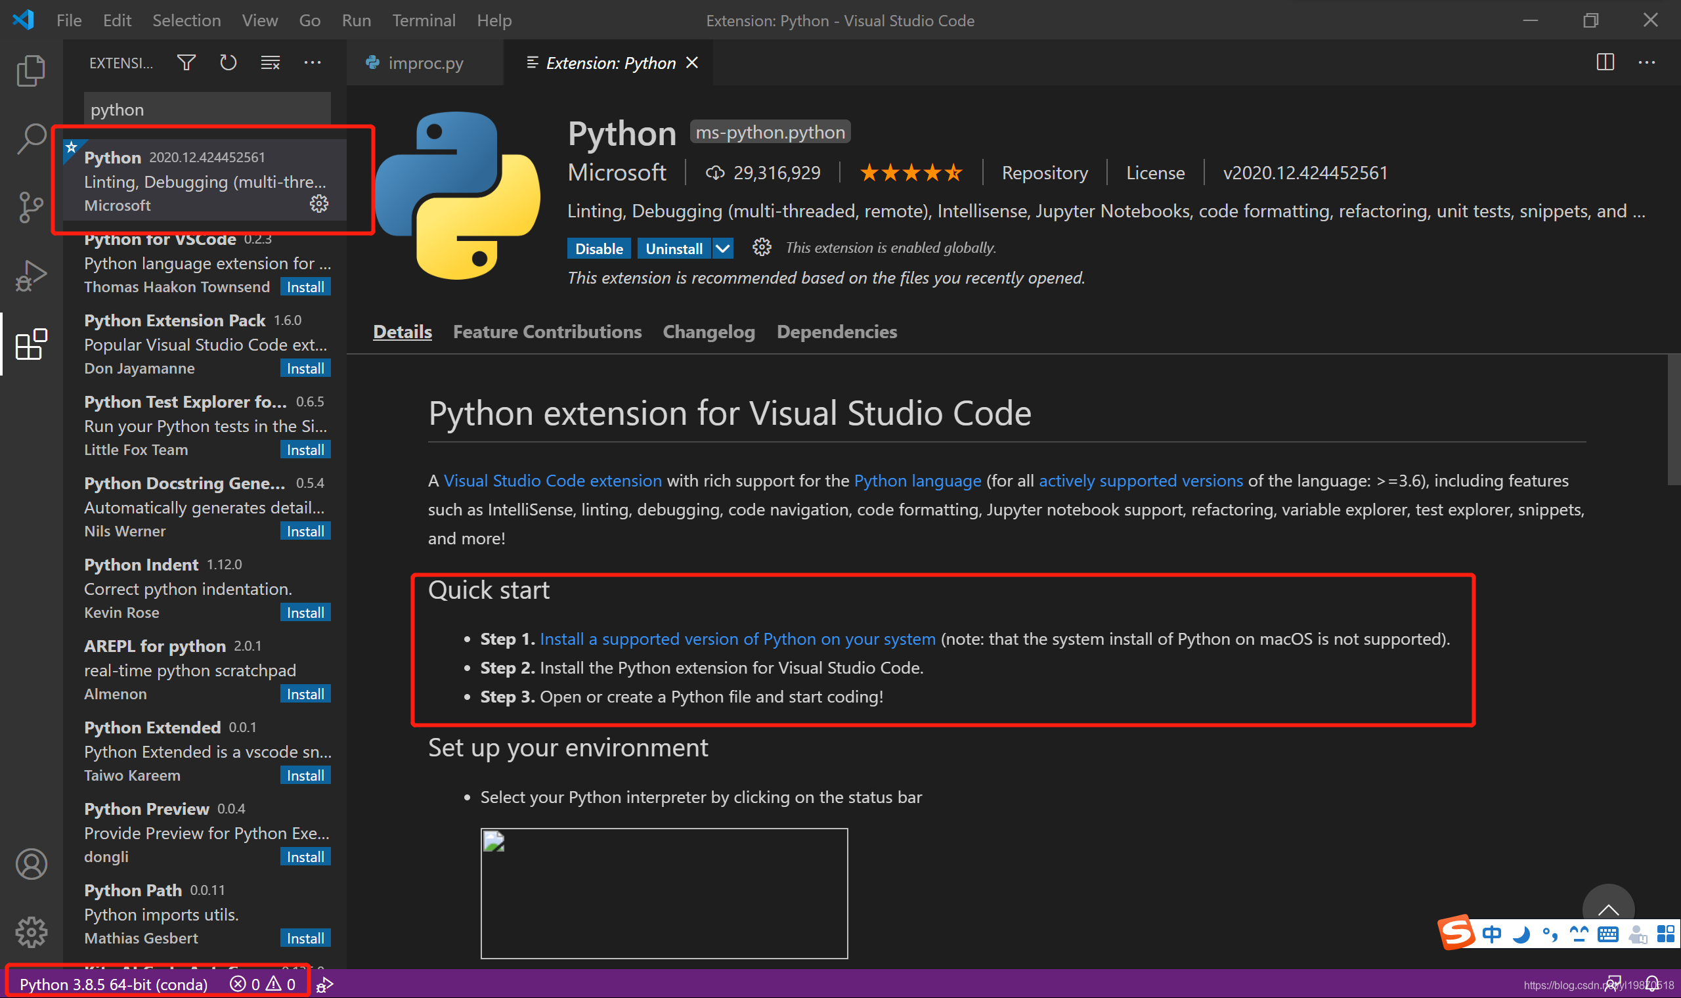Open the Accounts menu icon
Screen dimensions: 1681x998
click(31, 864)
